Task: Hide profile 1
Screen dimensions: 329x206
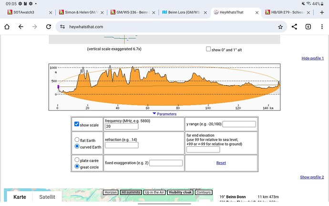Action: point(313,58)
